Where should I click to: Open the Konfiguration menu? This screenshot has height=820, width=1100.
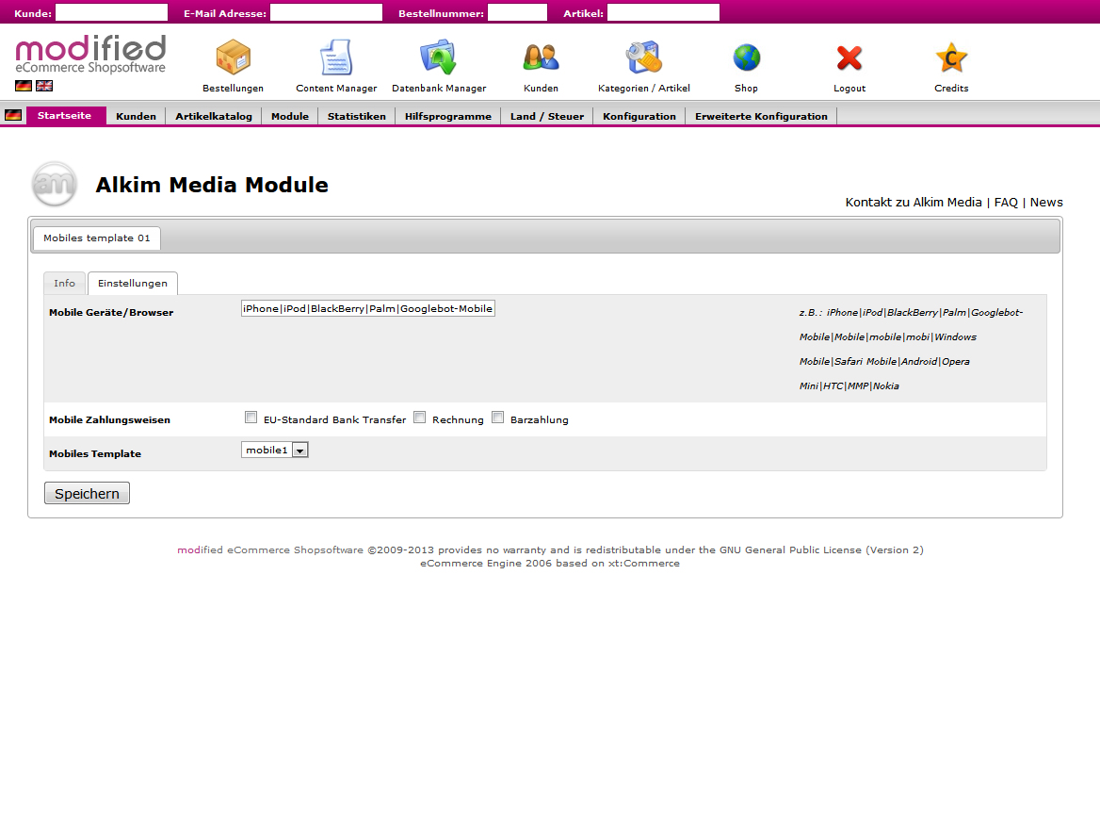(639, 117)
